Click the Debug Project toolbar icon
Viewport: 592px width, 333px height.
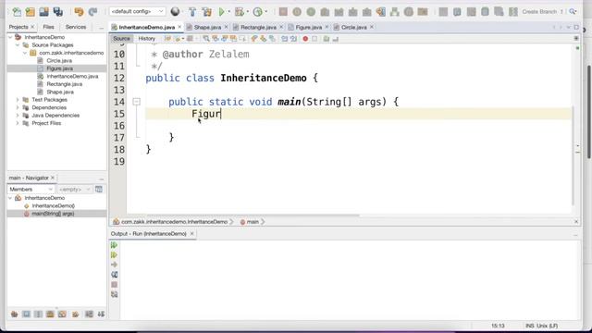tap(239, 12)
